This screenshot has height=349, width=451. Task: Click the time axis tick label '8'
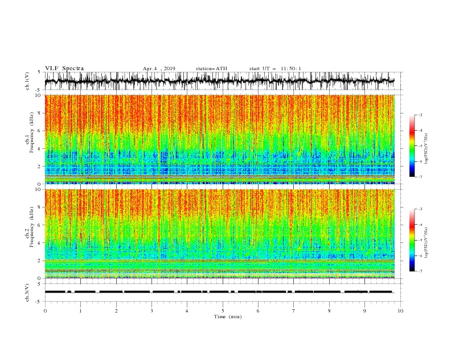(329, 311)
